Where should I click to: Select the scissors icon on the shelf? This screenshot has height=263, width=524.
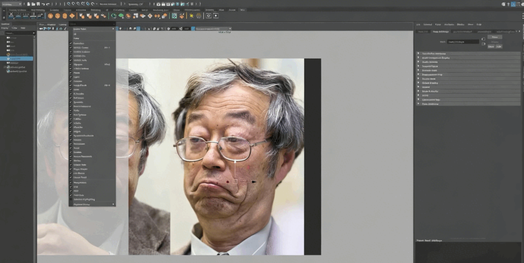11,16
